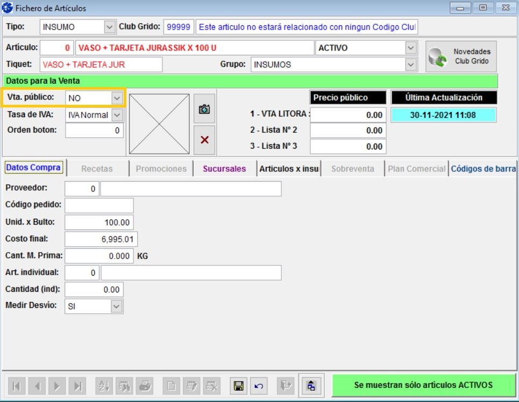Click Se muestran sólo articulos ACTIVOS button

coord(423,385)
